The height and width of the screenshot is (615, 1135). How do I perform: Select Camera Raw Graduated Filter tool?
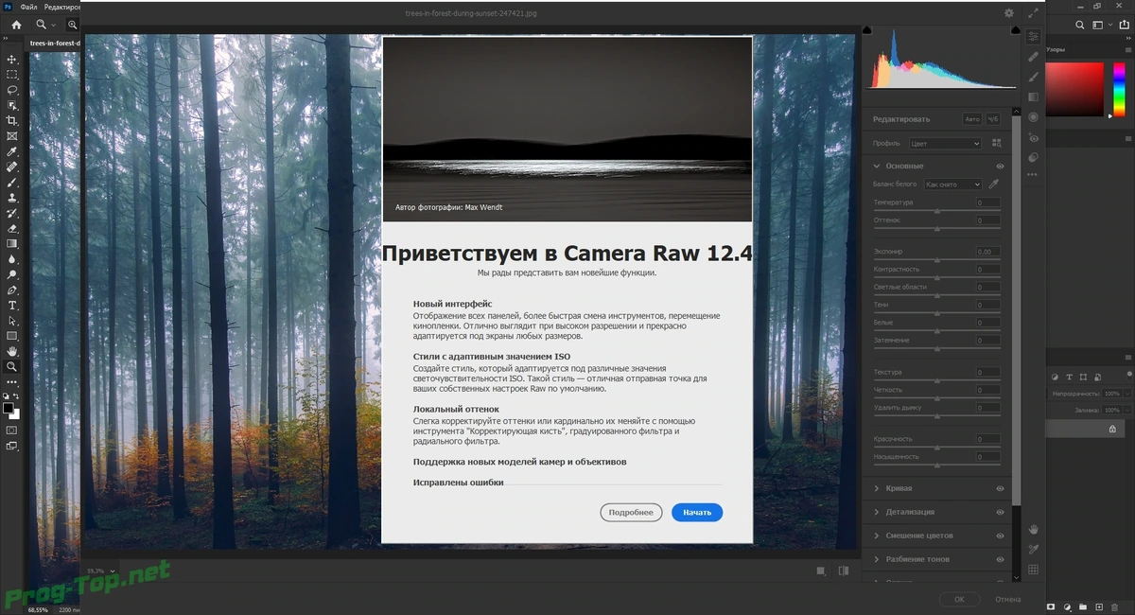pyautogui.click(x=1033, y=97)
